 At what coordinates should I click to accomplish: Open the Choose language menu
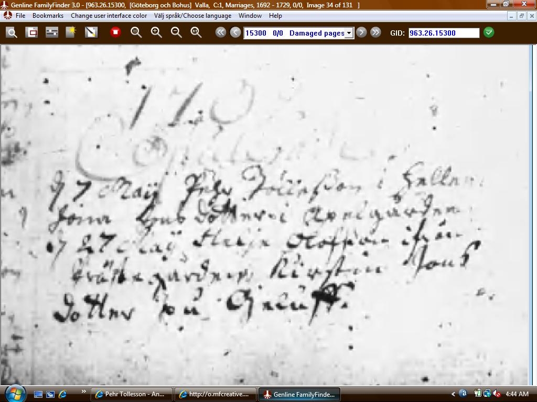(x=193, y=16)
